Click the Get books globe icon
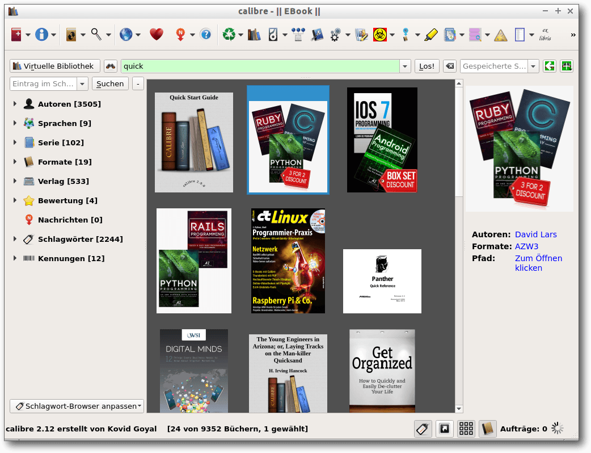The width and height of the screenshot is (591, 453). 126,35
